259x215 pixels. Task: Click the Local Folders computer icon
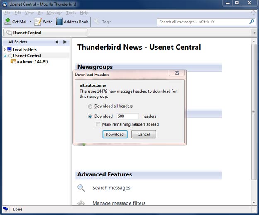click(x=10, y=49)
